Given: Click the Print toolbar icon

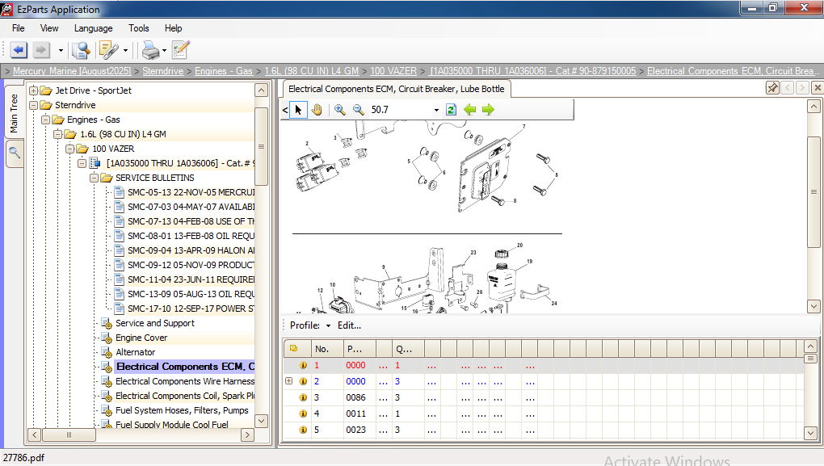Looking at the screenshot, I should coord(151,50).
